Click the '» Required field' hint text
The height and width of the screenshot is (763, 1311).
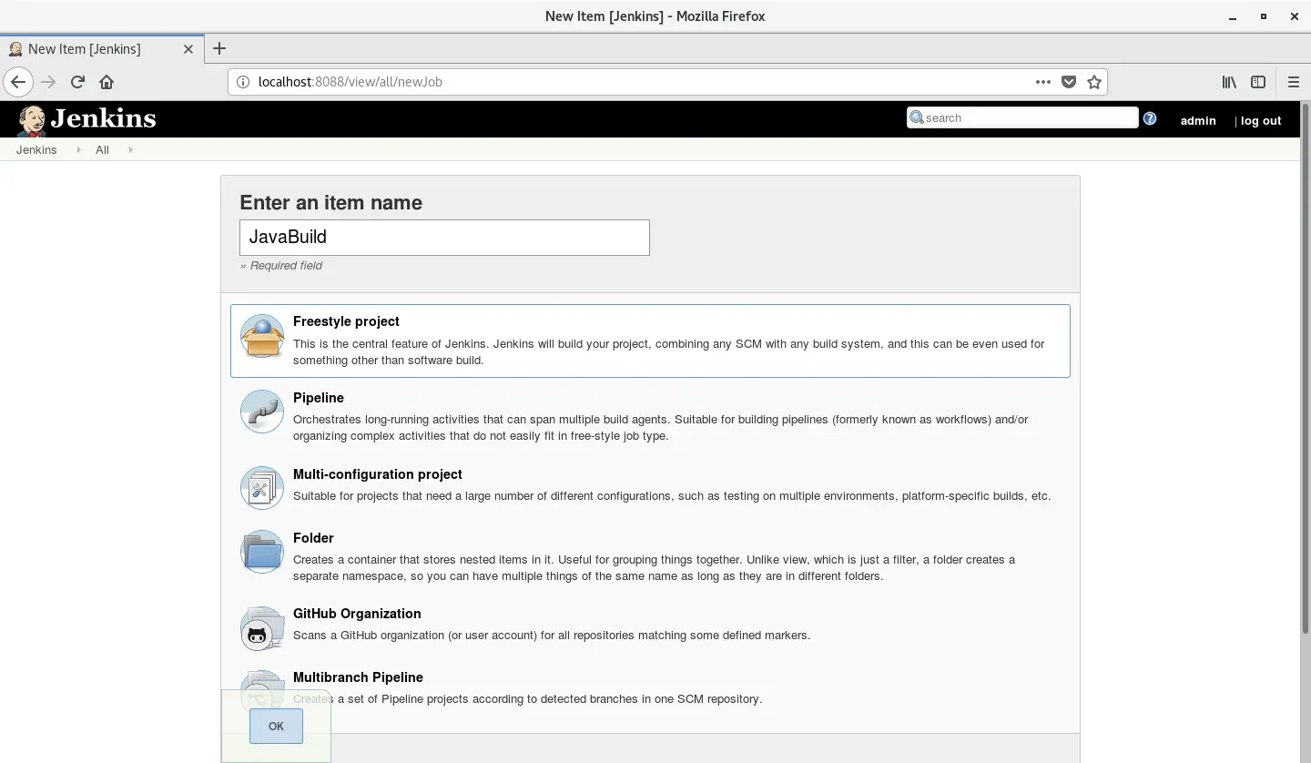pos(281,266)
